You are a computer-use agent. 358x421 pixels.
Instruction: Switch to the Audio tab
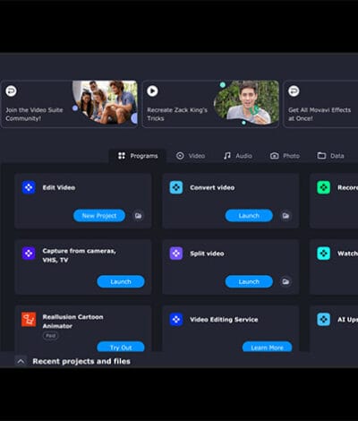click(x=238, y=156)
